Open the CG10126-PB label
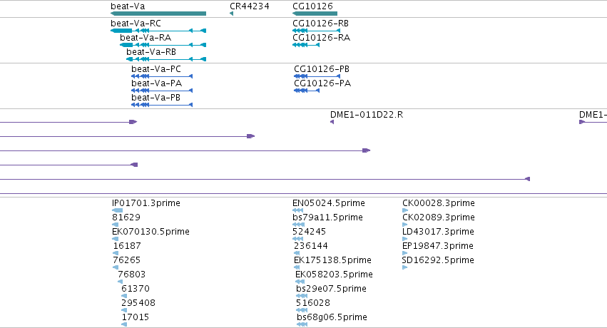Viewport: 607px width, 328px height. point(322,69)
